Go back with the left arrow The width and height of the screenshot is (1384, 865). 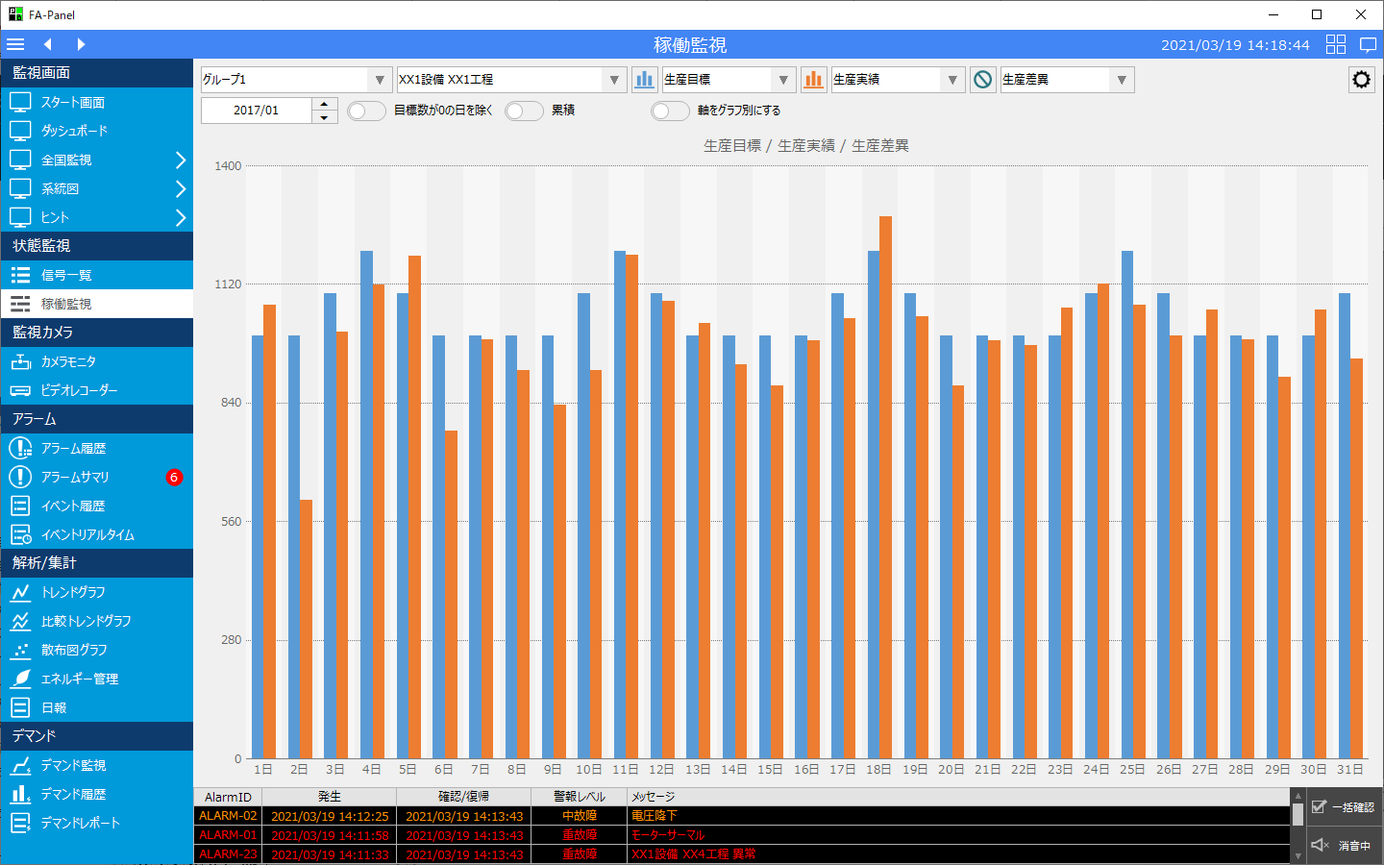(x=47, y=44)
